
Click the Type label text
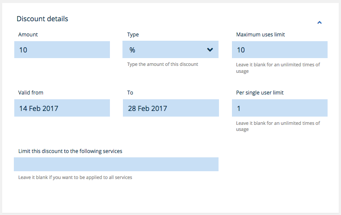click(133, 34)
